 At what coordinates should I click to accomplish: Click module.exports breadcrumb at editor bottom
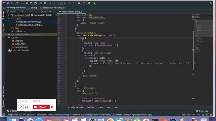76,107
